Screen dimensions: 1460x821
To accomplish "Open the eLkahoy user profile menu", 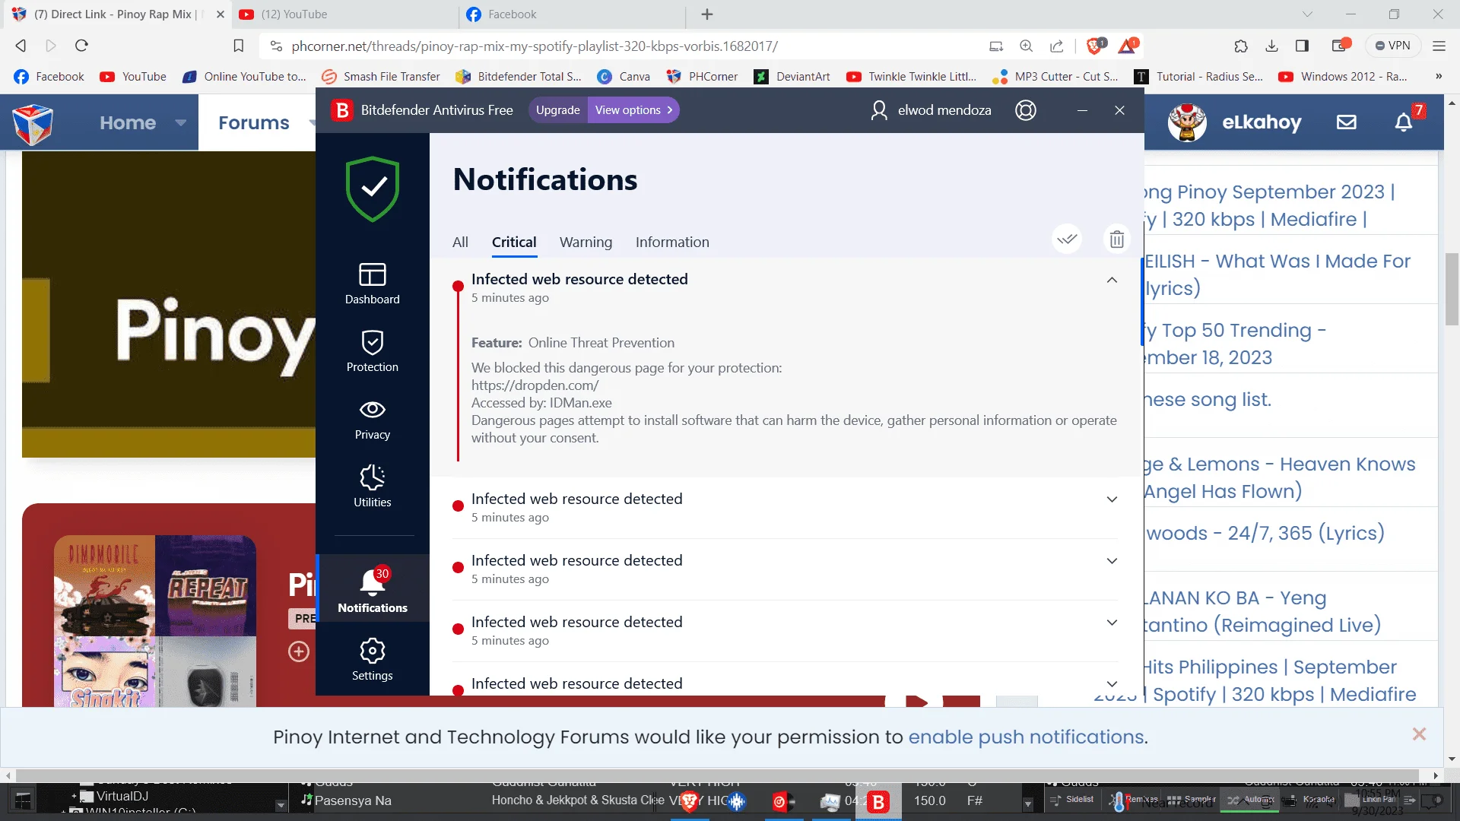I will point(1235,122).
